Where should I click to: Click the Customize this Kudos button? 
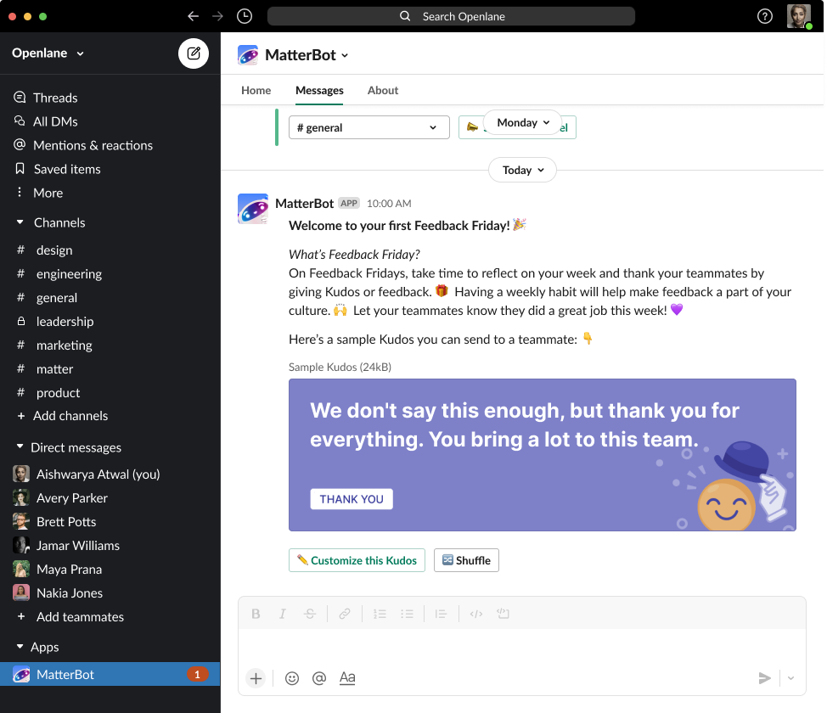click(x=357, y=560)
